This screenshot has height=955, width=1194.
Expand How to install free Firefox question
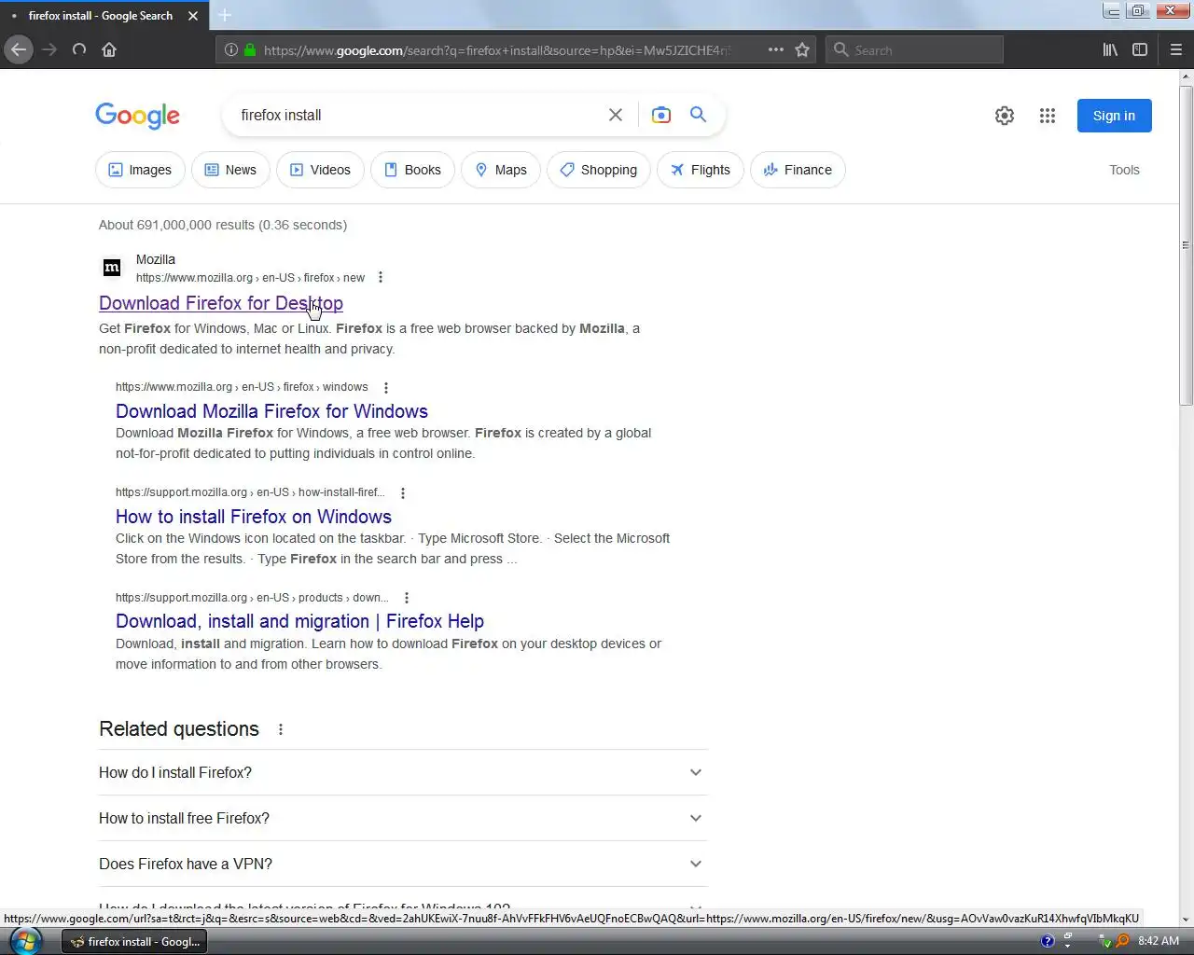[403, 818]
